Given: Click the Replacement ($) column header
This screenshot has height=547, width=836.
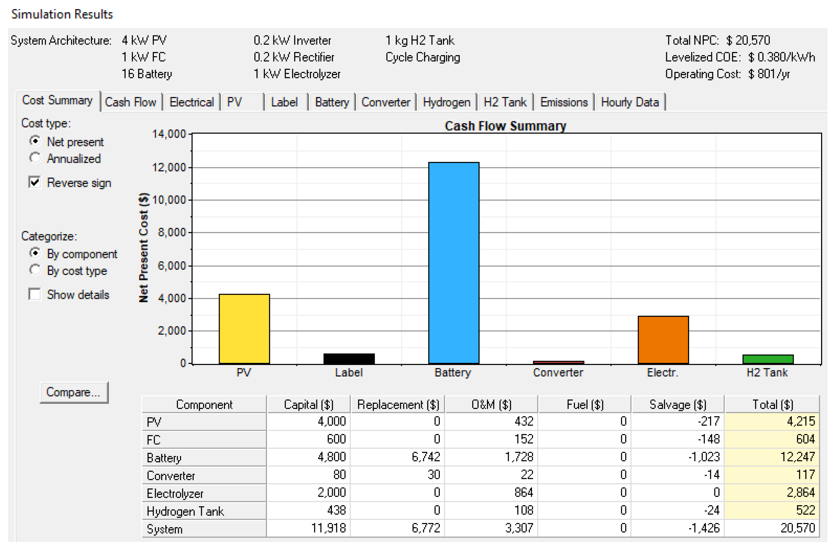Looking at the screenshot, I should (x=398, y=404).
